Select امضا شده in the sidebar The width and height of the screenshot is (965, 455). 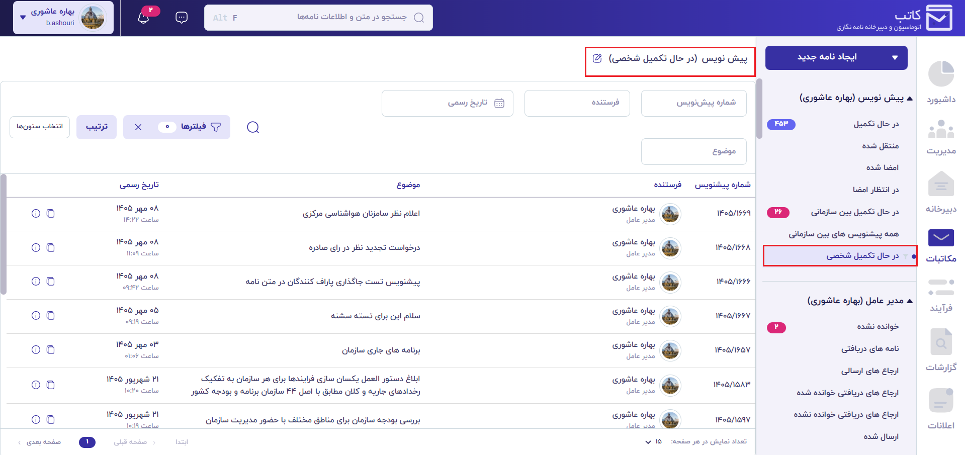point(883,168)
